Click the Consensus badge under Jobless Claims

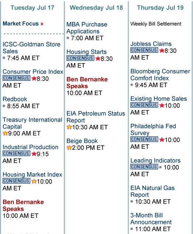[x=144, y=50]
